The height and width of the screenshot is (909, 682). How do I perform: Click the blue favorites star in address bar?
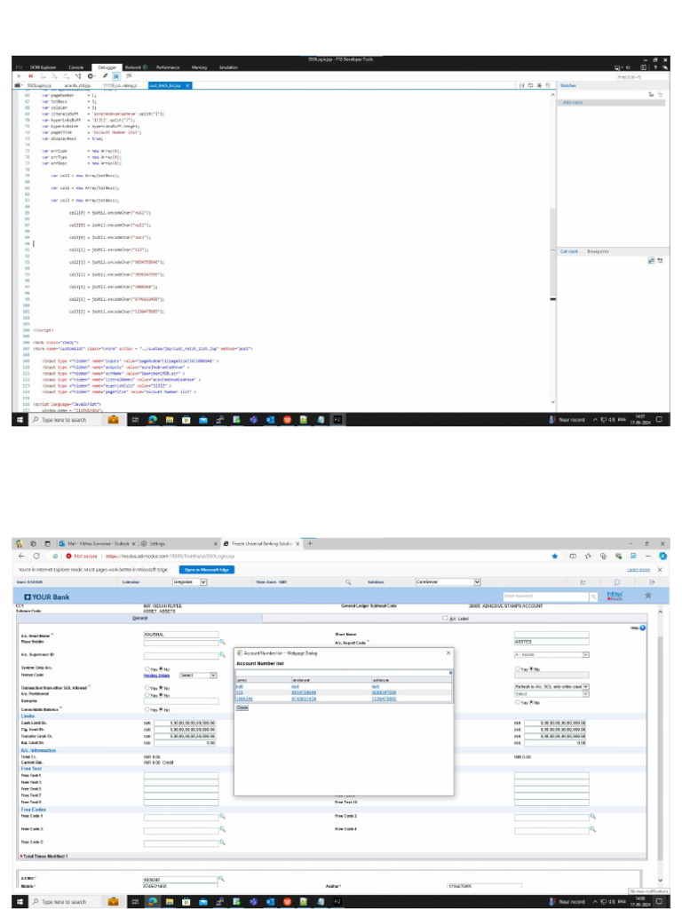pos(555,556)
